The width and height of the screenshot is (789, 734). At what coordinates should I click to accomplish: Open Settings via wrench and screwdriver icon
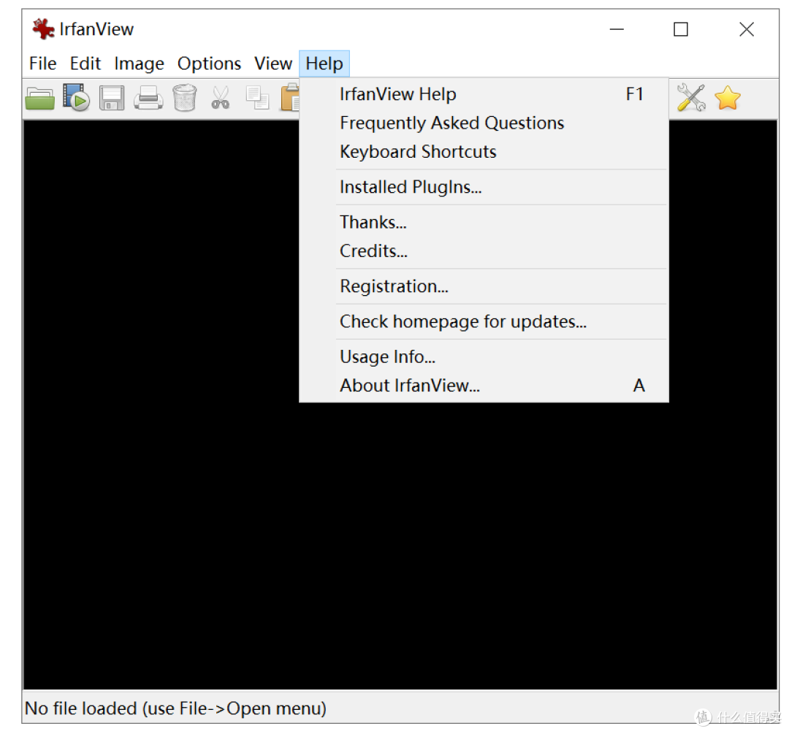691,98
